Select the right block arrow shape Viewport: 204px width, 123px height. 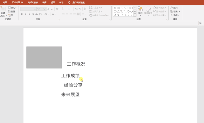(x=128, y=11)
